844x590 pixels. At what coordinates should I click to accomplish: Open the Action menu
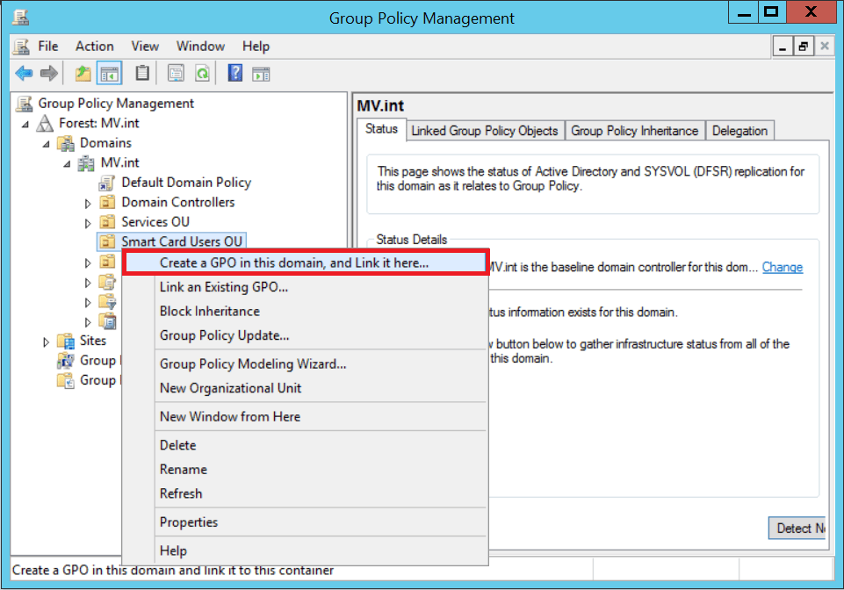tap(94, 46)
